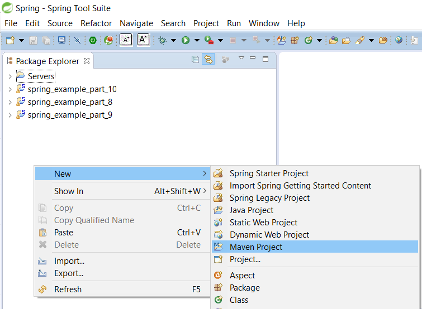Open the Refactor menu
Image resolution: width=422 pixels, height=309 pixels.
(x=96, y=23)
